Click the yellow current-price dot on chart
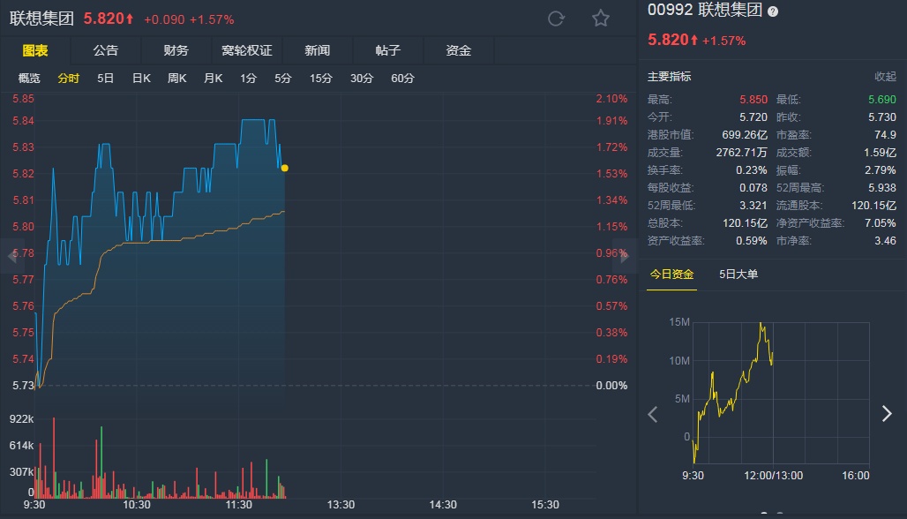The image size is (907, 519). (284, 168)
